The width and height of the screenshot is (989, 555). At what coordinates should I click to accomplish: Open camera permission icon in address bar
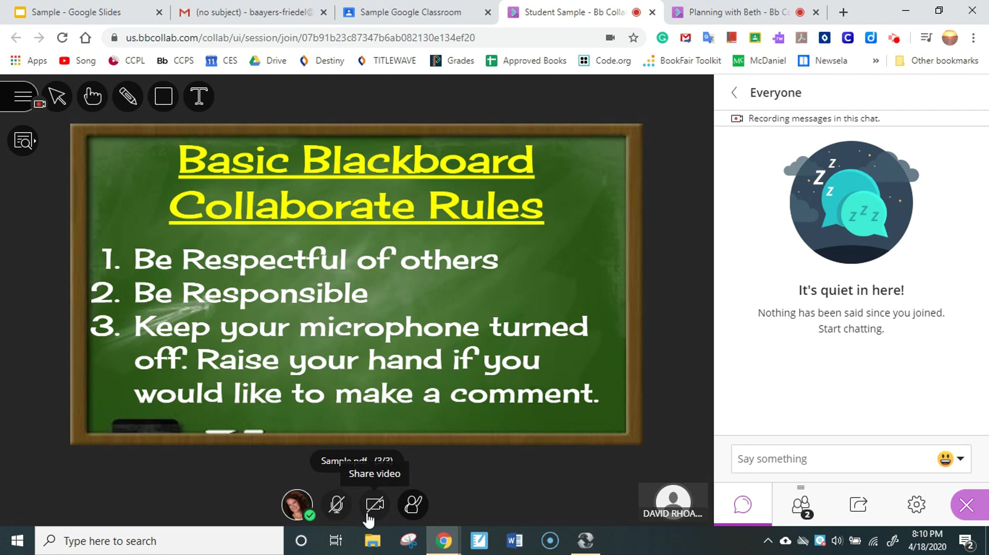pos(610,38)
